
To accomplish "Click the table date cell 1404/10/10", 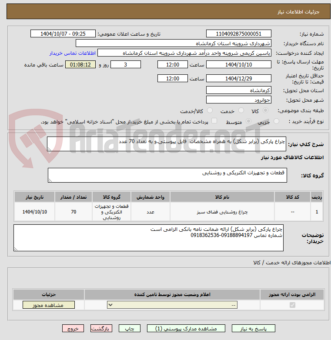I will pos(34,212).
